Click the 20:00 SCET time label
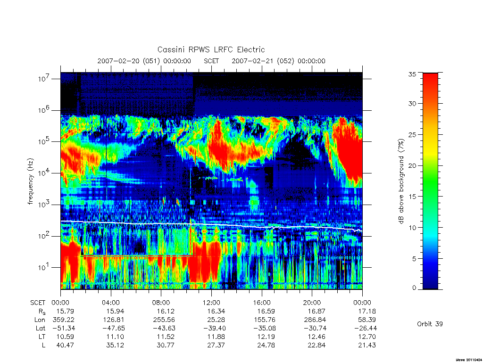This screenshot has width=483, height=362. 312,303
